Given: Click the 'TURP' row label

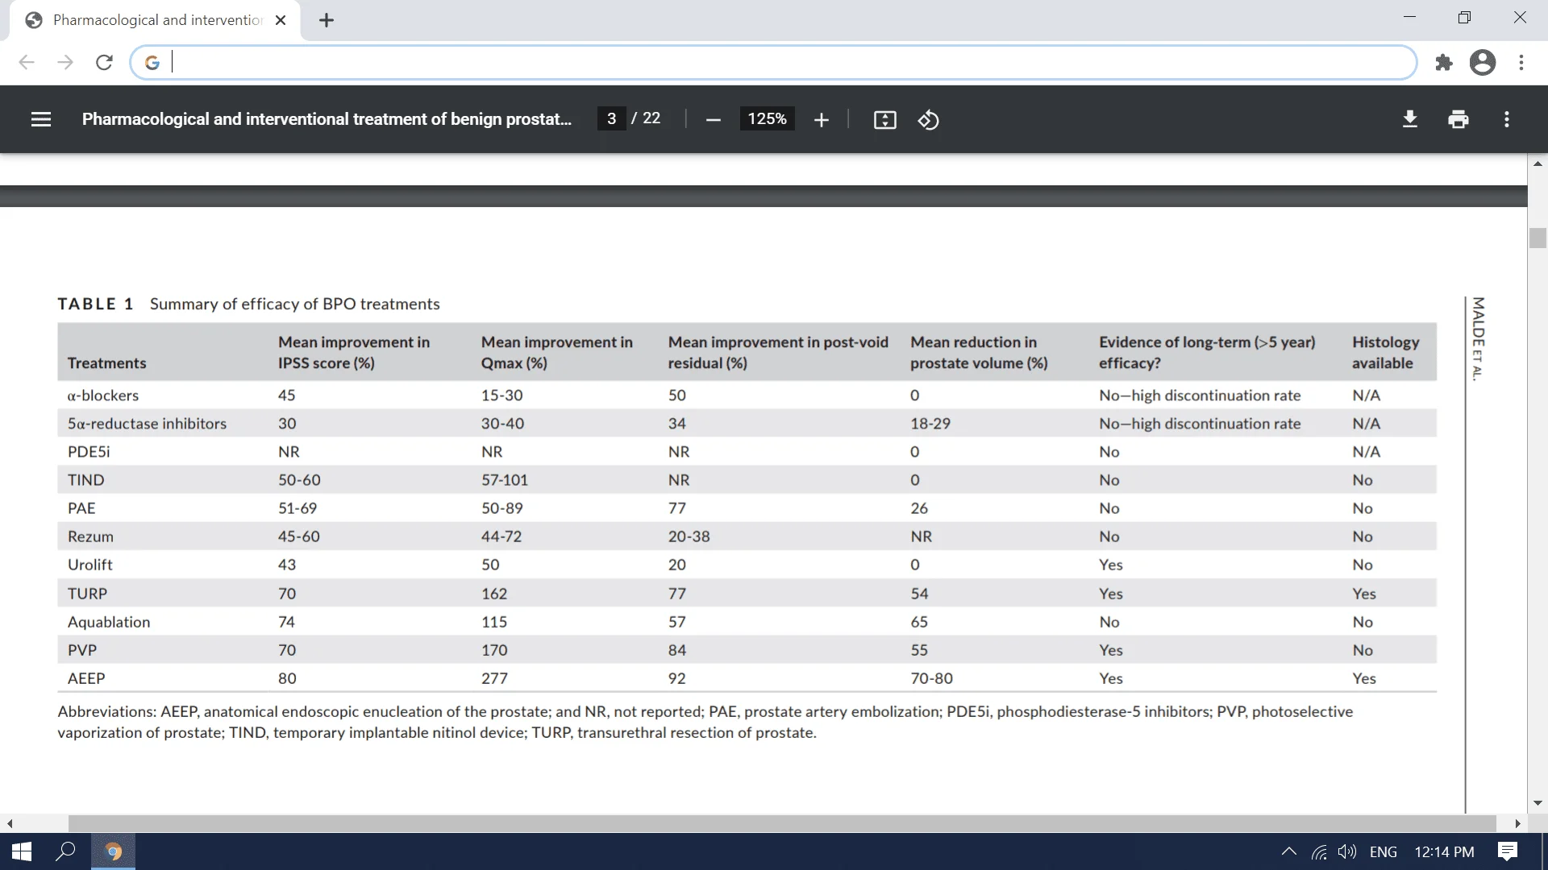Looking at the screenshot, I should 87,594.
